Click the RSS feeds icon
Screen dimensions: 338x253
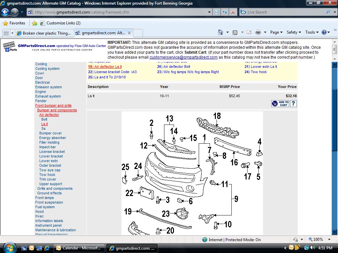pos(235,32)
